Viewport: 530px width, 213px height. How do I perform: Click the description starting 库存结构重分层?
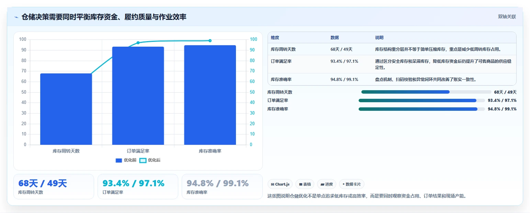coord(438,49)
